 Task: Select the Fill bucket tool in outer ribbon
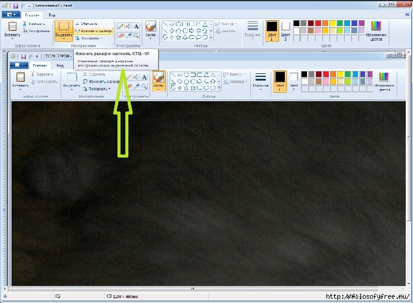tap(128, 26)
